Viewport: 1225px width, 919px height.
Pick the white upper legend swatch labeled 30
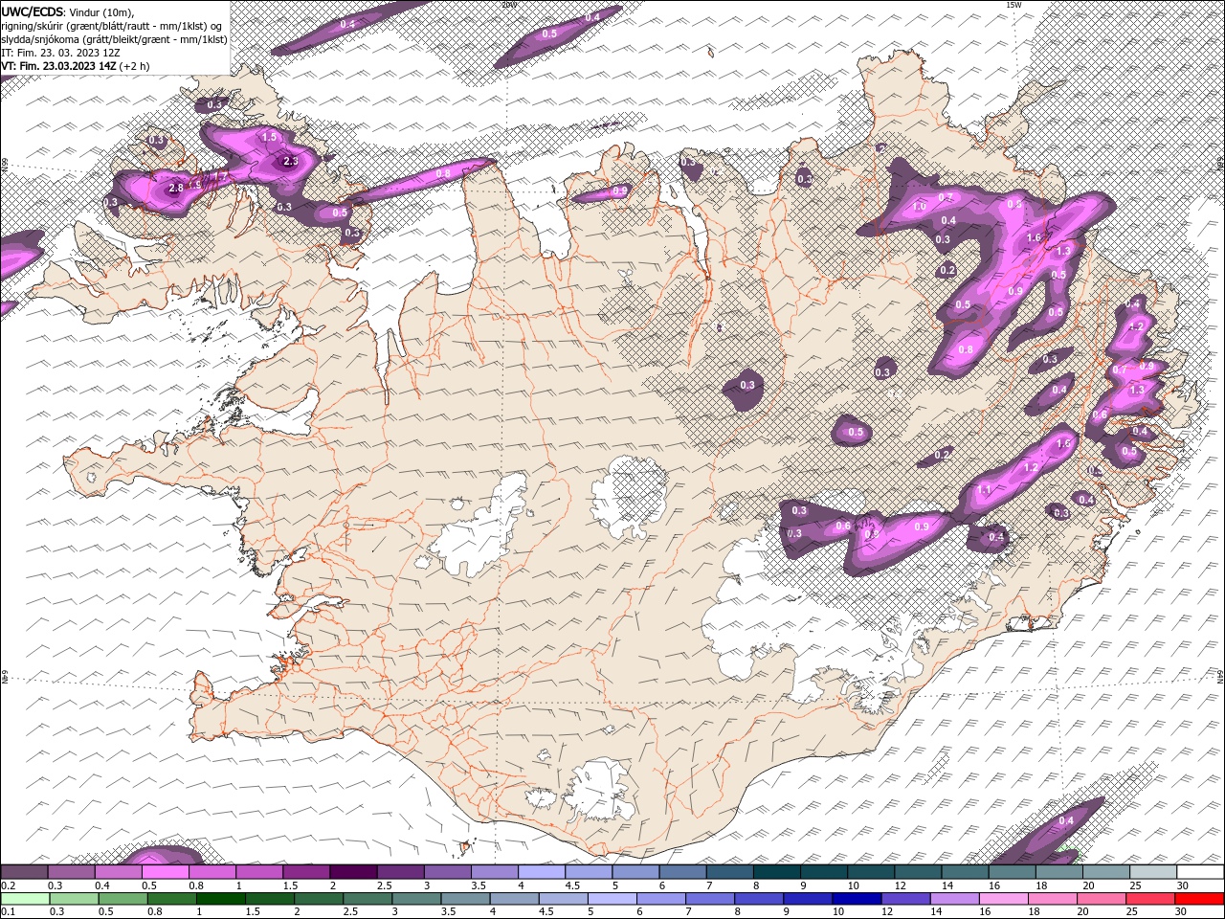click(1200, 872)
